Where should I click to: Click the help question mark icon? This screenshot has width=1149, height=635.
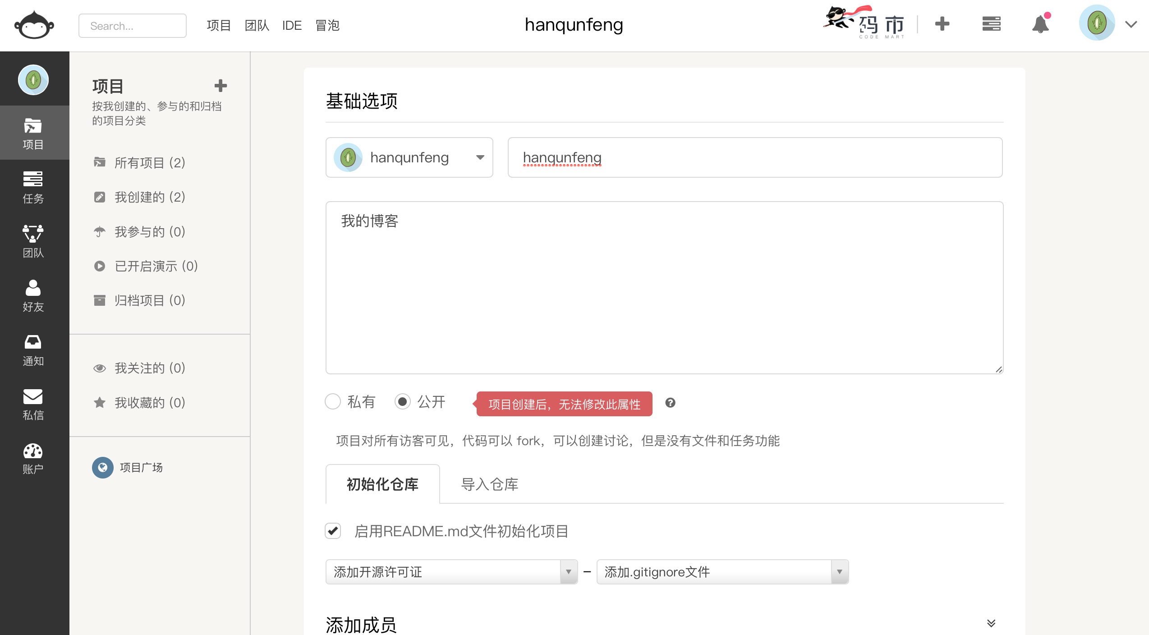tap(670, 403)
